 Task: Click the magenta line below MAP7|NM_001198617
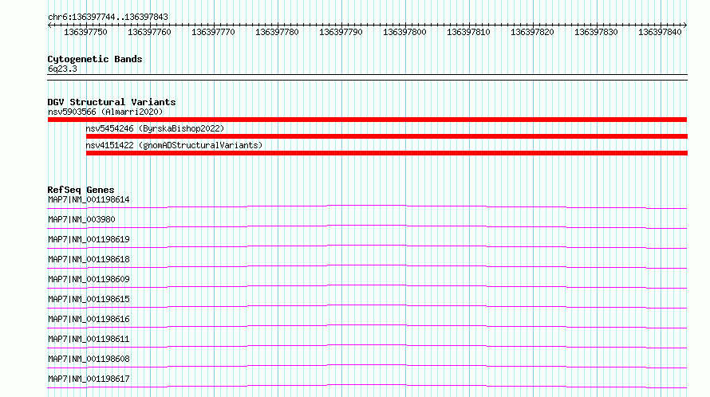click(367, 386)
